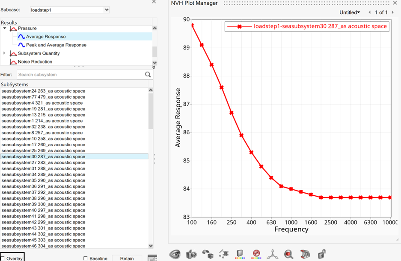Go to next plot page arrow
The width and height of the screenshot is (401, 261).
point(393,12)
